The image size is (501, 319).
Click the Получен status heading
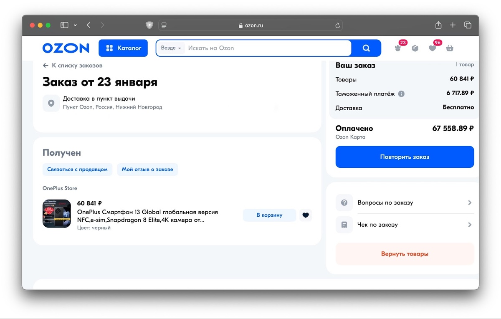(x=62, y=153)
